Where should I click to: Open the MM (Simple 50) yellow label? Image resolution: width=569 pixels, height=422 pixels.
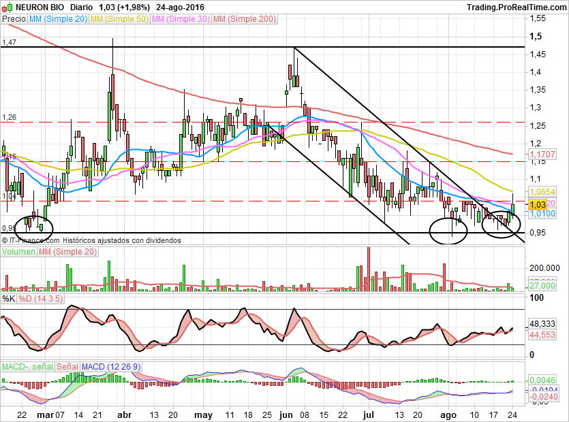(x=119, y=19)
